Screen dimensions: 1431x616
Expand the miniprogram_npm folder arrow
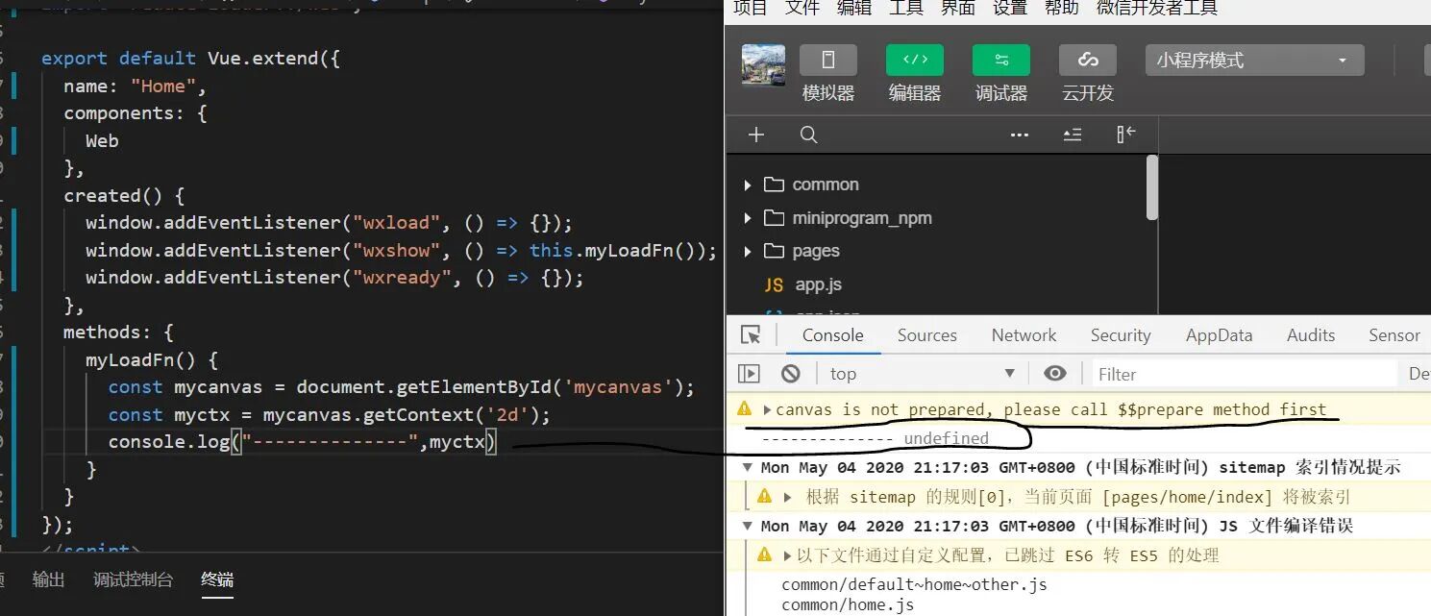748,218
